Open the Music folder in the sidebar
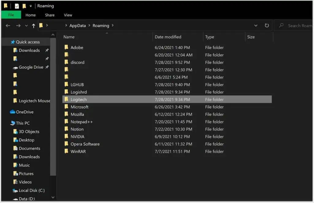The height and width of the screenshot is (203, 314). pyautogui.click(x=24, y=165)
